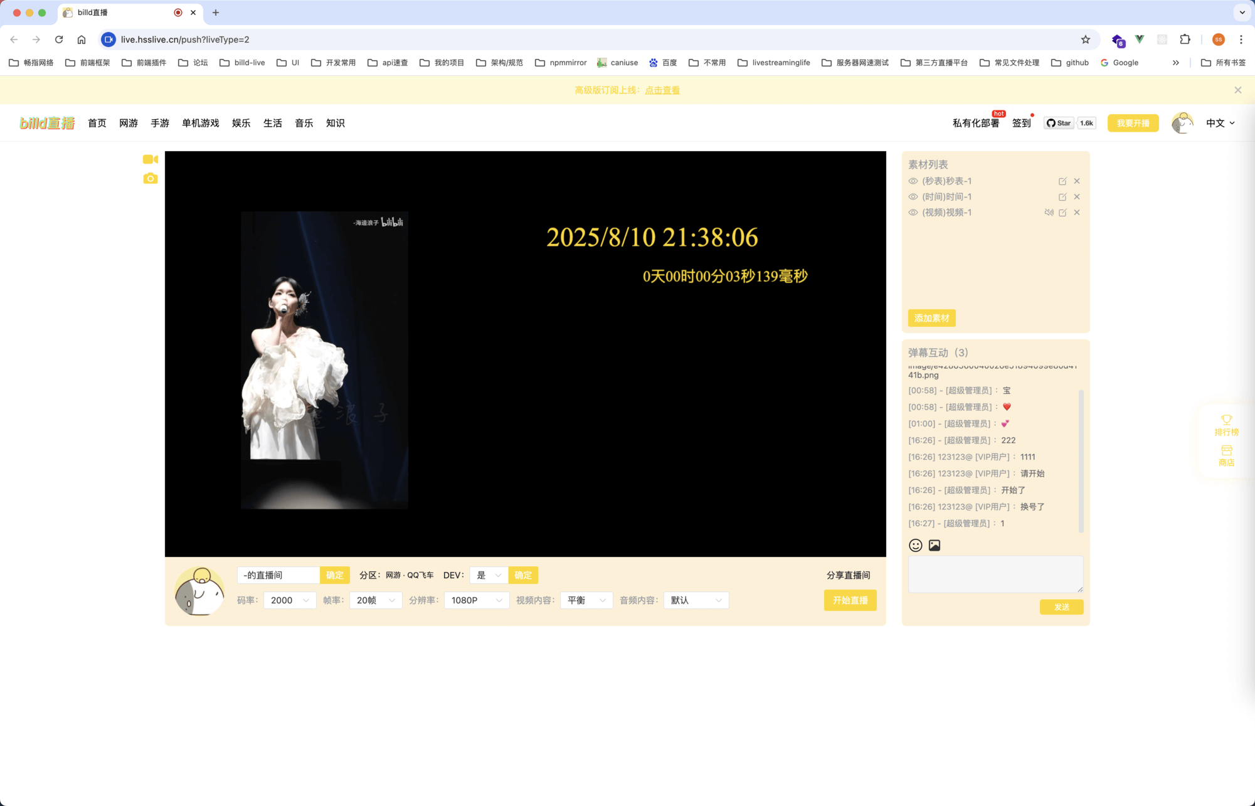Screen dimensions: 1255x806
Task: Click the photo camera snapshot icon
Action: (150, 179)
